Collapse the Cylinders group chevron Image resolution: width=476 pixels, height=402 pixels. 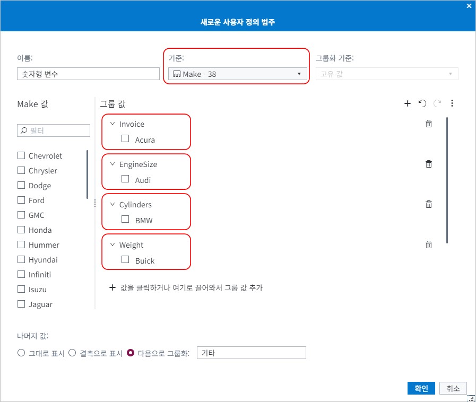(x=112, y=204)
